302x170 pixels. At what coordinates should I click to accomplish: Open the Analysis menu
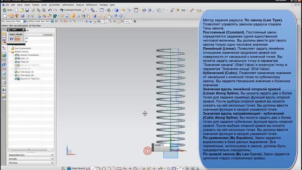80,5
